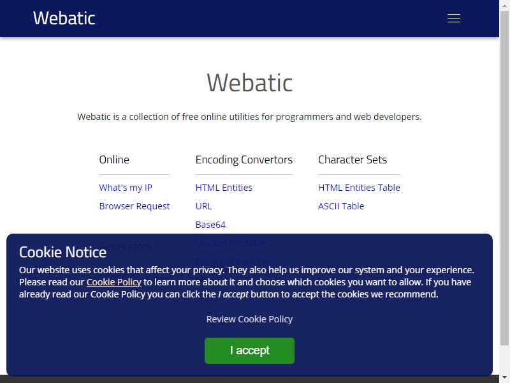510x383 pixels.
Task: Click the Online section heading
Action: [x=114, y=160]
